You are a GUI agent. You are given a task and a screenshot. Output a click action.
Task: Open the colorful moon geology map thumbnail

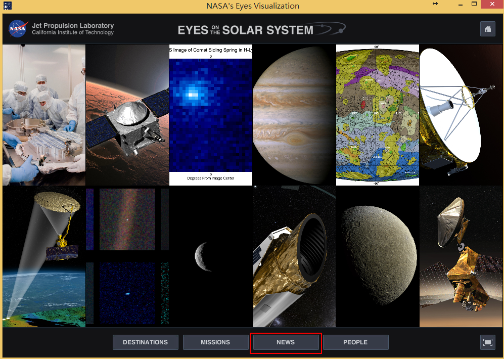(377, 115)
